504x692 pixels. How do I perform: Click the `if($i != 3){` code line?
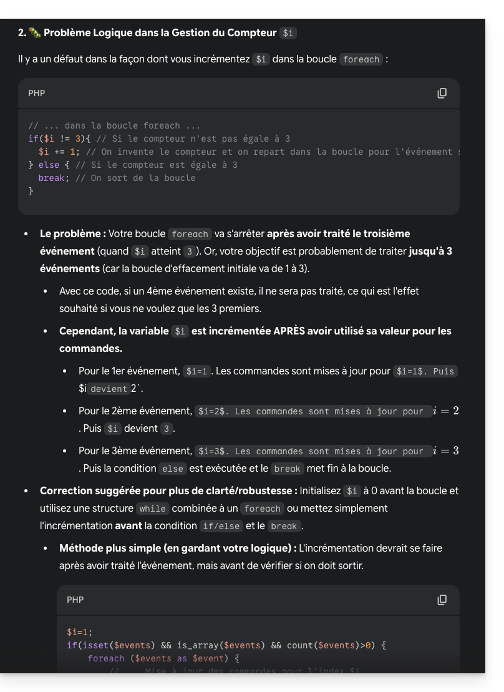[54, 139]
